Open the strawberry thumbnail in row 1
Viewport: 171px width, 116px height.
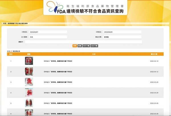click(29, 61)
